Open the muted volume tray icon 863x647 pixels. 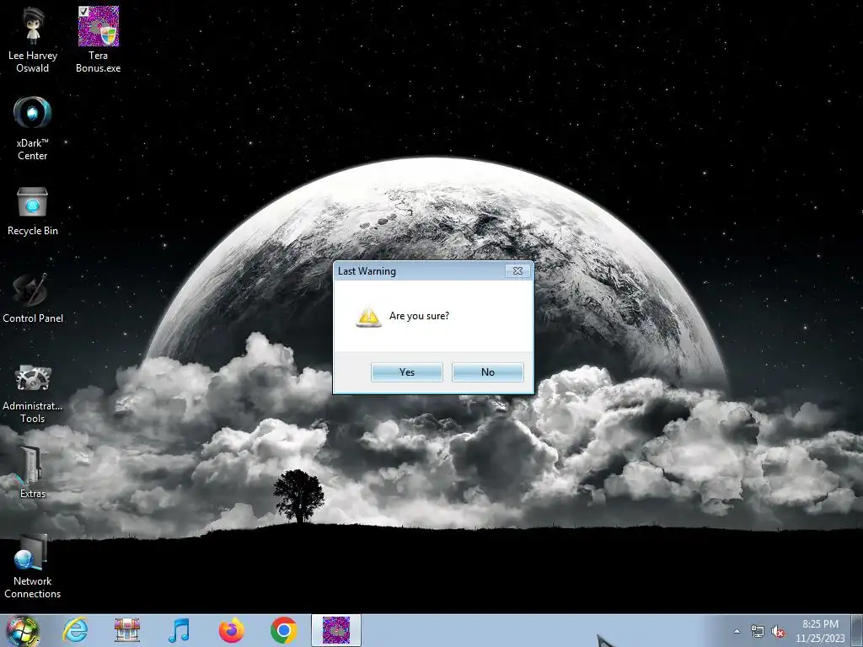778,632
